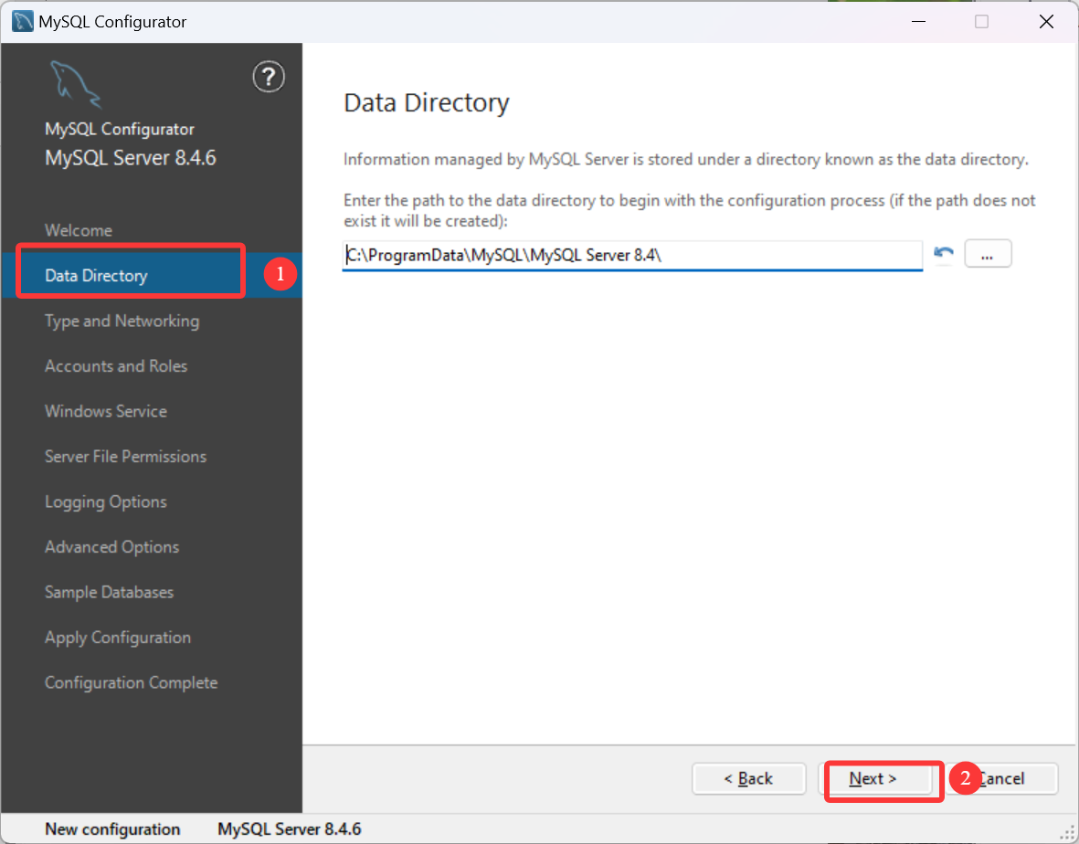This screenshot has height=844, width=1079.
Task: Click 'MySQL Server 8.4.6' in status bar
Action: pos(289,829)
